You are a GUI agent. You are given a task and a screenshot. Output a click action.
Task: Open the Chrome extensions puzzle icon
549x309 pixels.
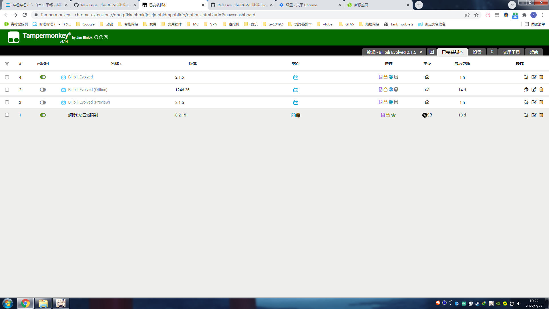pyautogui.click(x=524, y=15)
